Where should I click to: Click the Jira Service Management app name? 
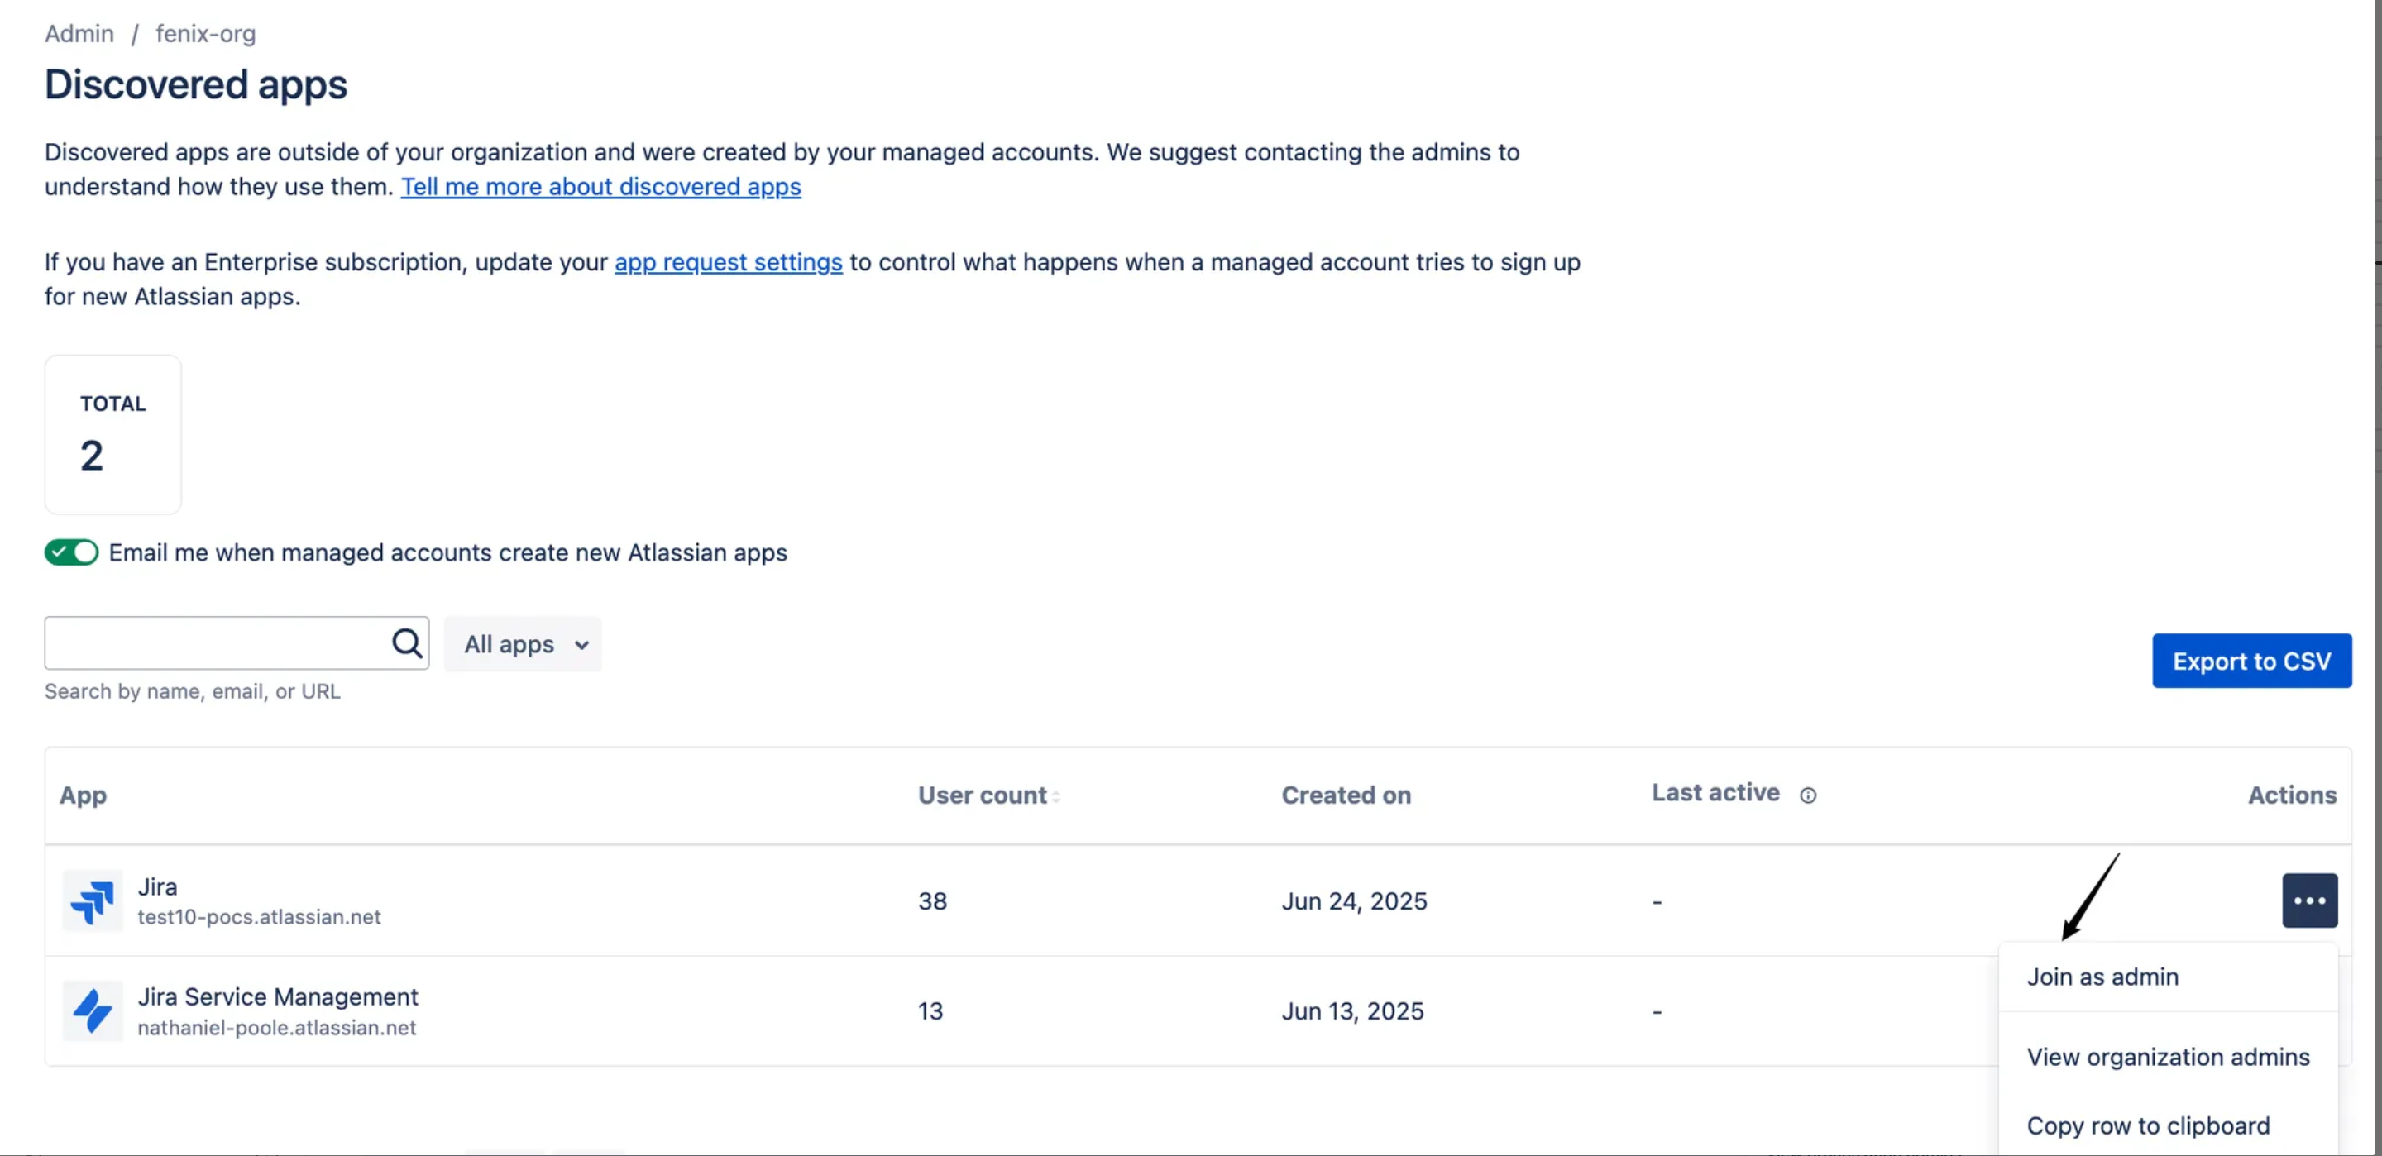(x=277, y=997)
